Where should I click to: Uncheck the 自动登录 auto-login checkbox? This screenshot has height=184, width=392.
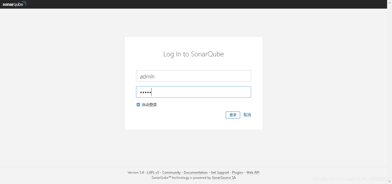(x=138, y=105)
